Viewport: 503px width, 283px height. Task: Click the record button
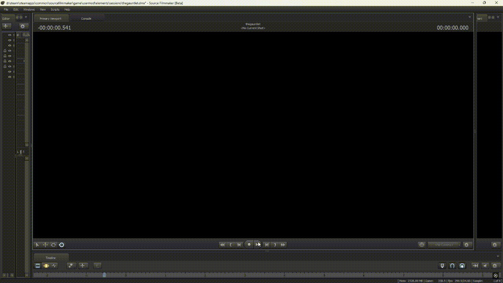[249, 244]
